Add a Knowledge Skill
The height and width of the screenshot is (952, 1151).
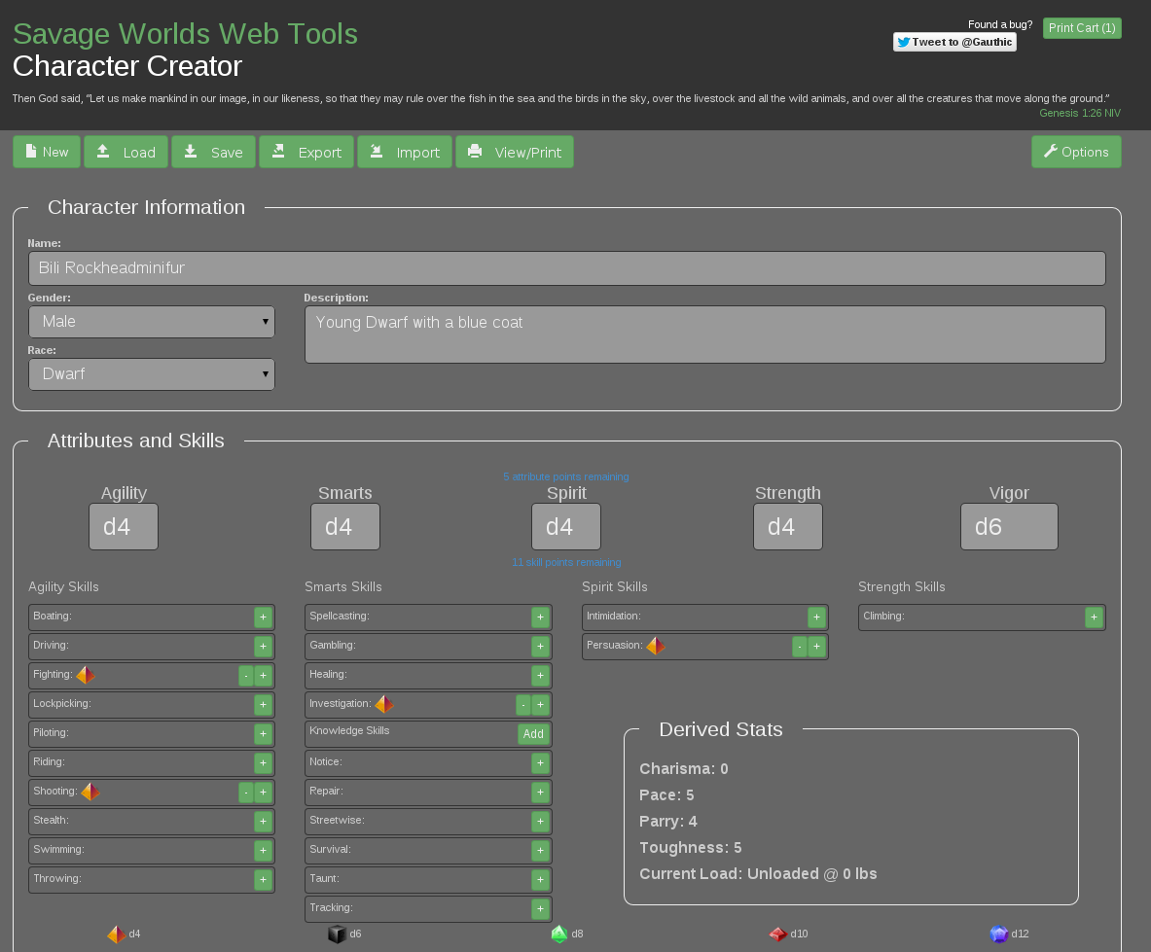pos(533,734)
